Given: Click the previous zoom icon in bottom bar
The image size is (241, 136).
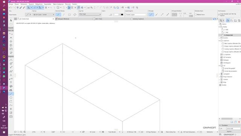Looking at the screenshot, I should point(15,132).
